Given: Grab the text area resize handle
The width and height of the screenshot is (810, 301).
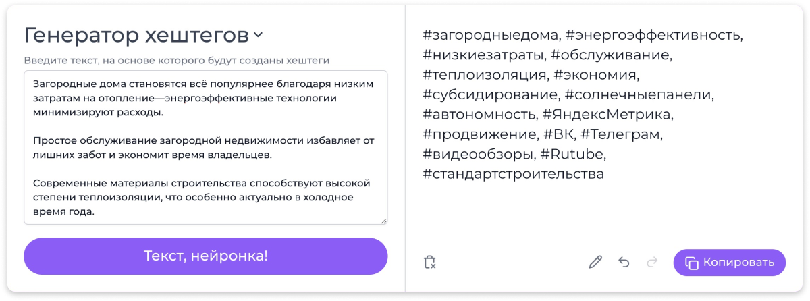Looking at the screenshot, I should pyautogui.click(x=383, y=219).
